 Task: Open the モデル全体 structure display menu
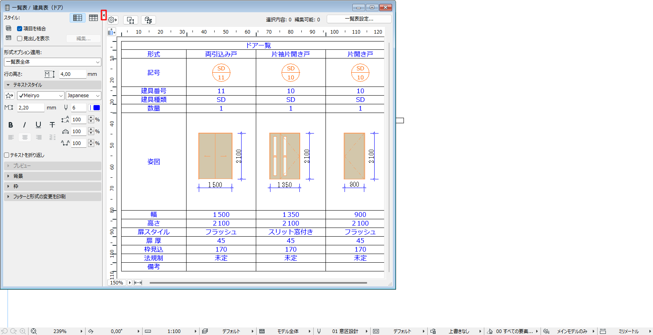(309, 331)
